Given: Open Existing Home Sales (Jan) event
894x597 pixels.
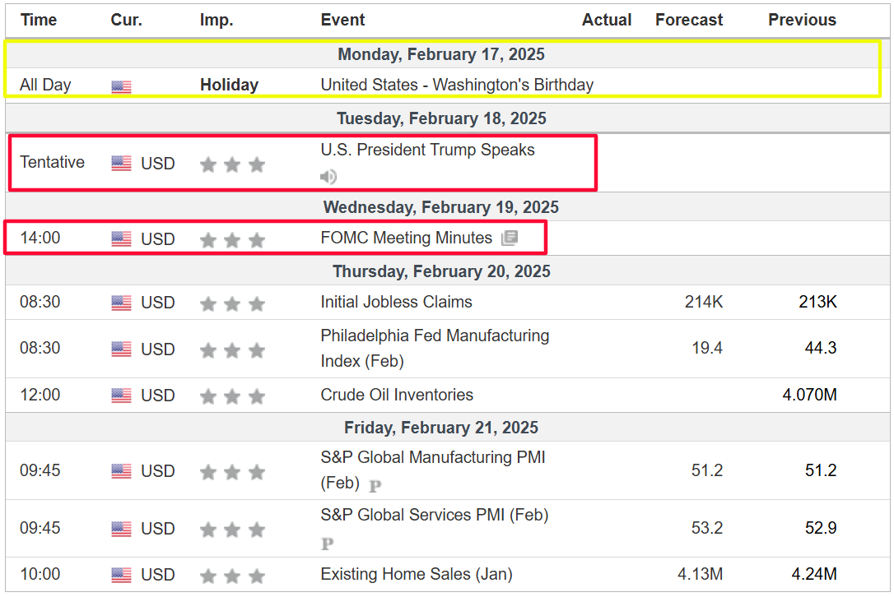Looking at the screenshot, I should [x=416, y=574].
